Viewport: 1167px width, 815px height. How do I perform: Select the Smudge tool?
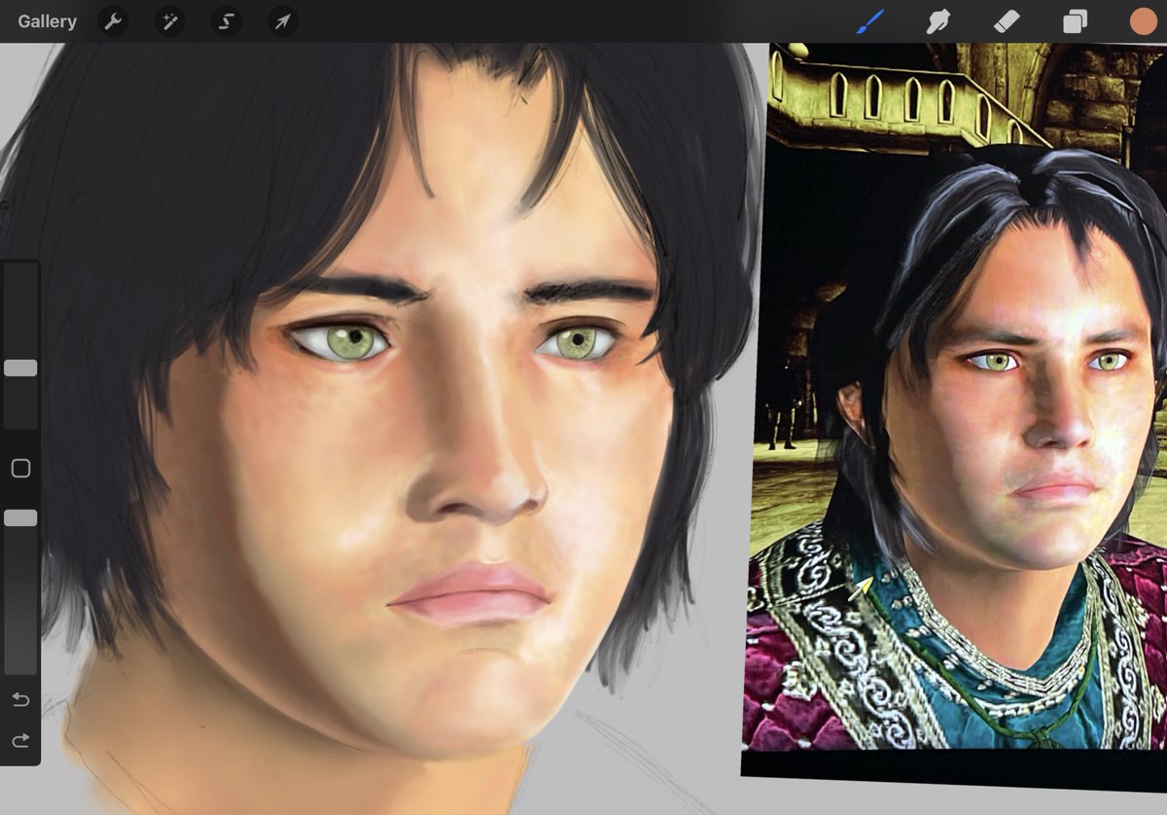tap(938, 21)
